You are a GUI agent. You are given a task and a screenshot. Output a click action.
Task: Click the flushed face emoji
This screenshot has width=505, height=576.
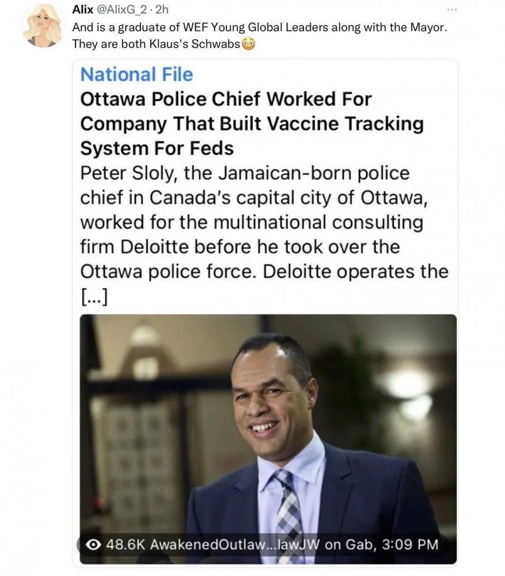pyautogui.click(x=248, y=44)
